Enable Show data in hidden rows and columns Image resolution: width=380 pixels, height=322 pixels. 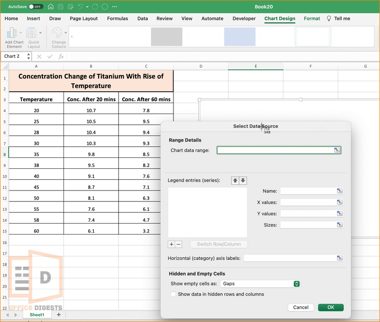[173, 294]
